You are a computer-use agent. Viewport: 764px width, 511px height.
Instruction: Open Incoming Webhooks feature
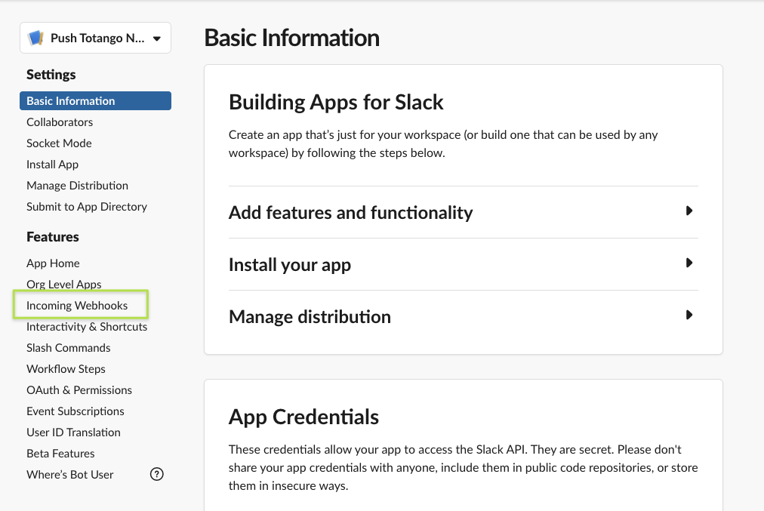point(77,306)
